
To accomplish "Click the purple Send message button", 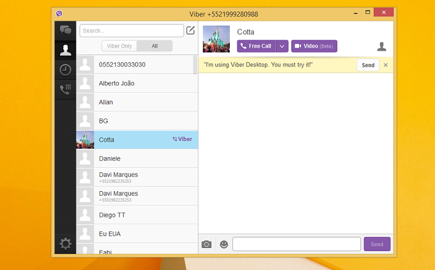I will click(x=377, y=244).
